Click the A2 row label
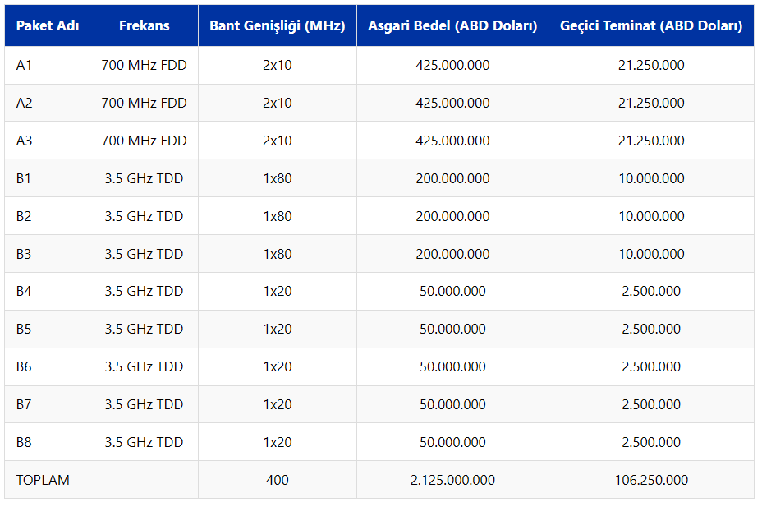The image size is (762, 507). point(24,103)
